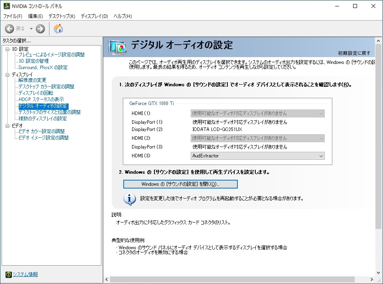This screenshot has height=284, width=383.
Task: Click NVIDIA app icon in title bar
Action: [7, 6]
